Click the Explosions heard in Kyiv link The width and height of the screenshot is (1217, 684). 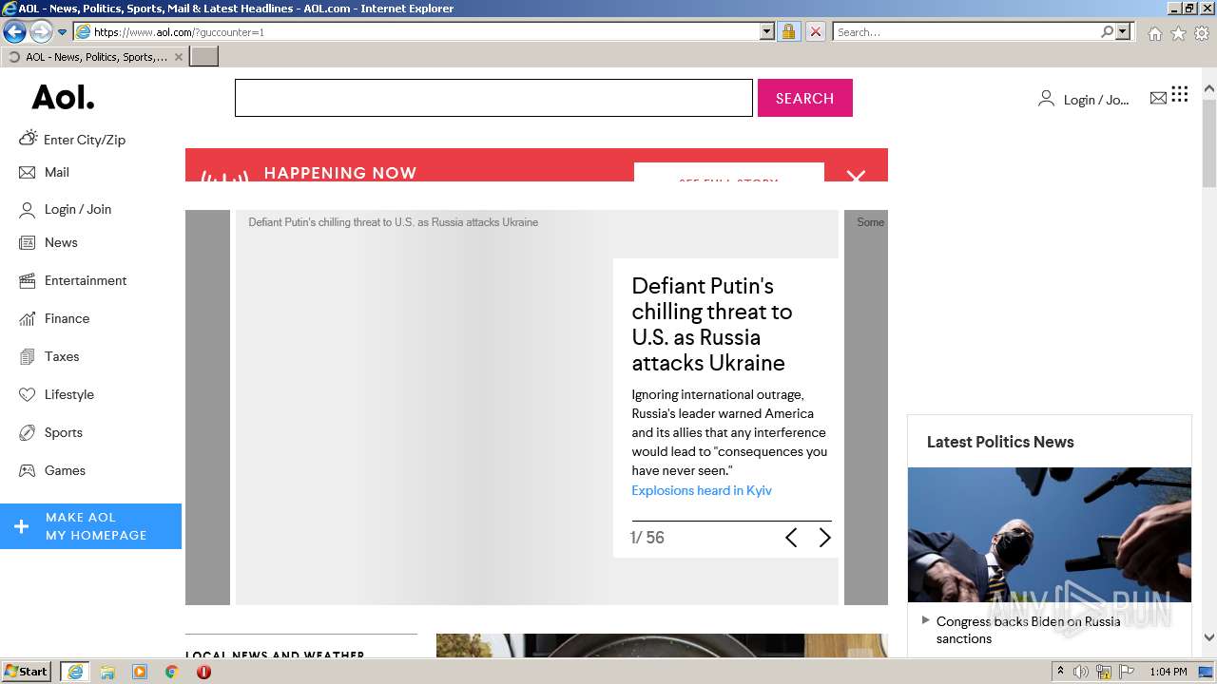(x=702, y=490)
